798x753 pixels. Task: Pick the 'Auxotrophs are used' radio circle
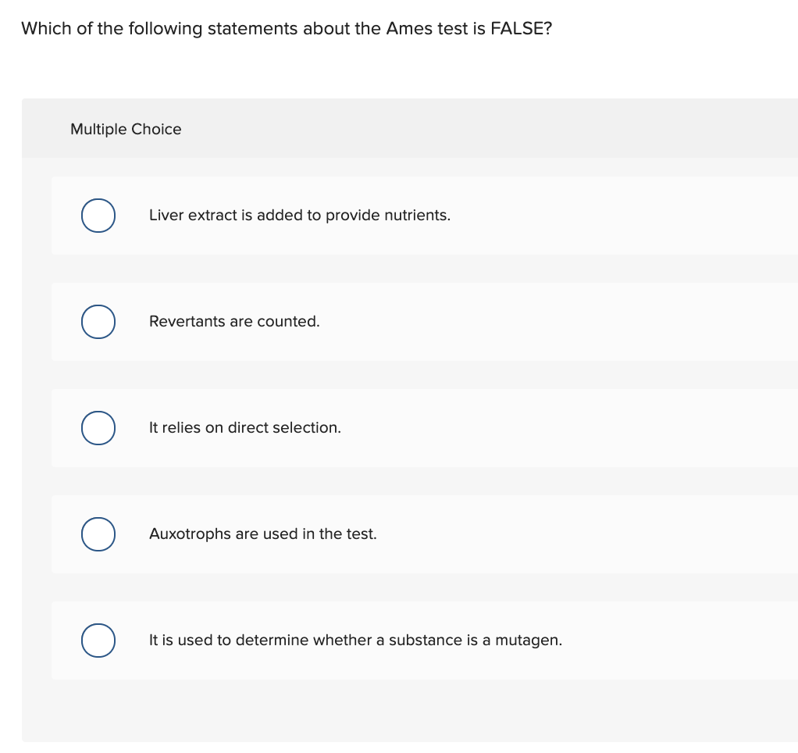point(98,534)
